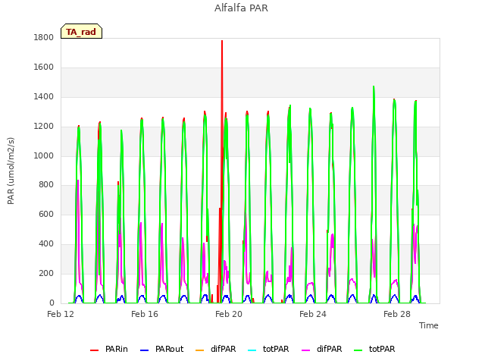Click the 400 y-axis tick label

click(x=46, y=244)
